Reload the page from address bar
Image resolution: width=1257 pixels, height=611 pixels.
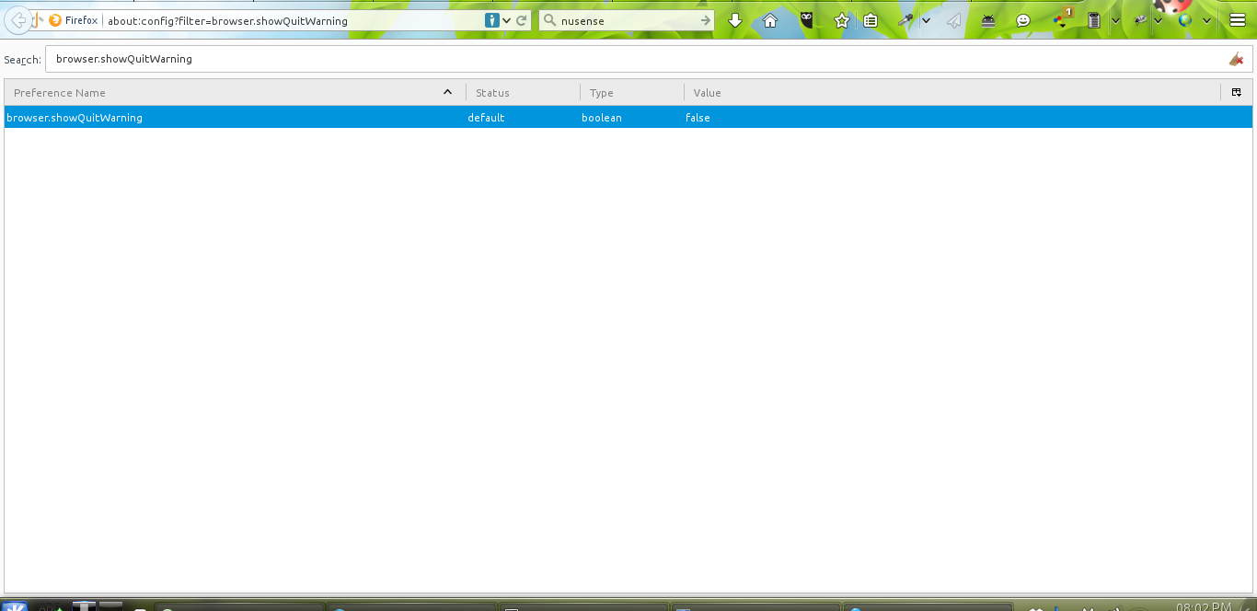point(522,20)
